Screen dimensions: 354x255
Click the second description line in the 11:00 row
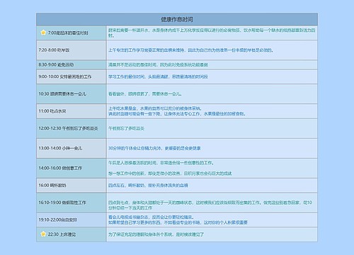coord(177,114)
